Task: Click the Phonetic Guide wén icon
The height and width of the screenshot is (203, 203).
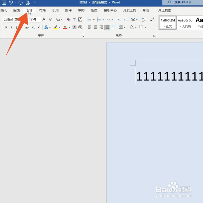Action: (x=75, y=19)
